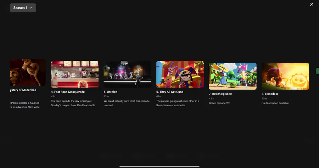Click description "Beach episode!!!!!!"
Screen dimensions: 319x168
[x=219, y=103]
